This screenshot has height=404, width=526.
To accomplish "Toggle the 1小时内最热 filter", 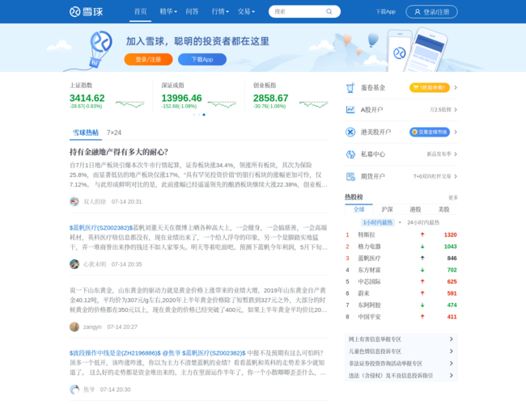I will point(378,222).
